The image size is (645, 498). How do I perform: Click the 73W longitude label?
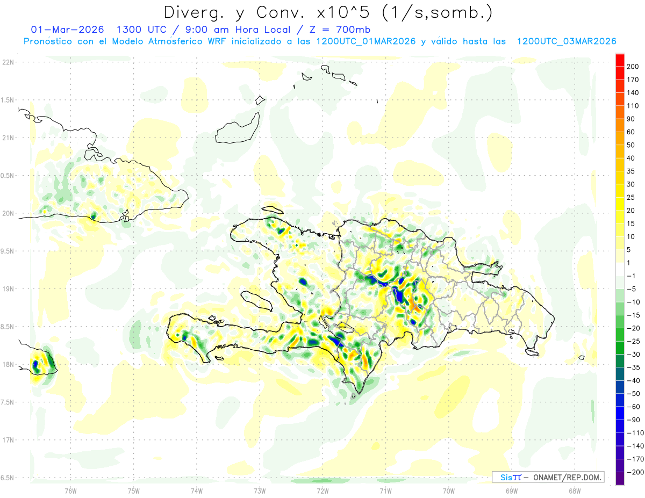pos(260,490)
